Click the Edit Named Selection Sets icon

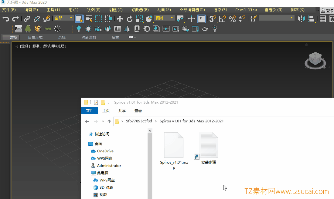pos(254,19)
